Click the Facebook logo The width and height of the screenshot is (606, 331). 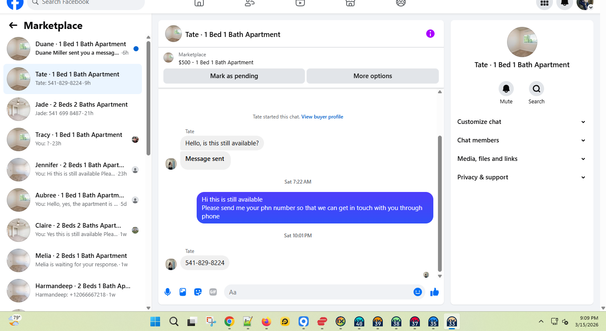point(15,3)
